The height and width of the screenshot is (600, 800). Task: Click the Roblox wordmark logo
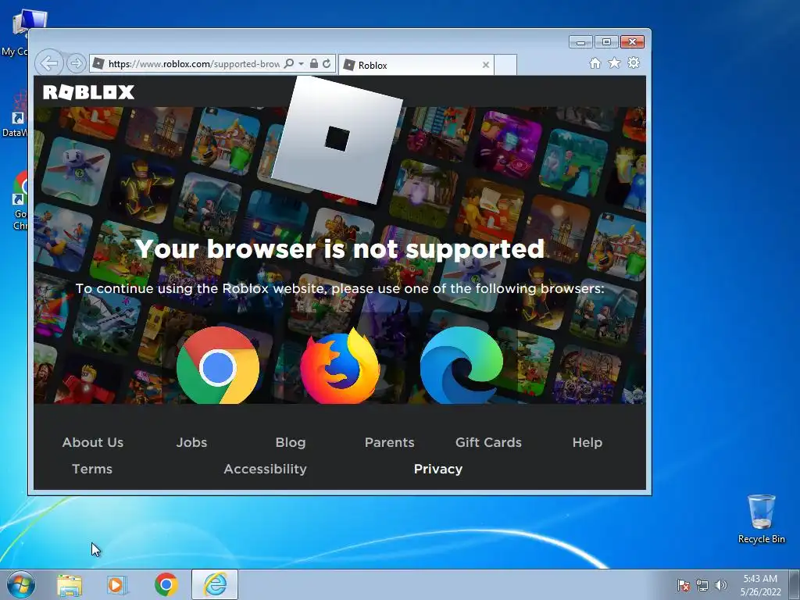[89, 92]
